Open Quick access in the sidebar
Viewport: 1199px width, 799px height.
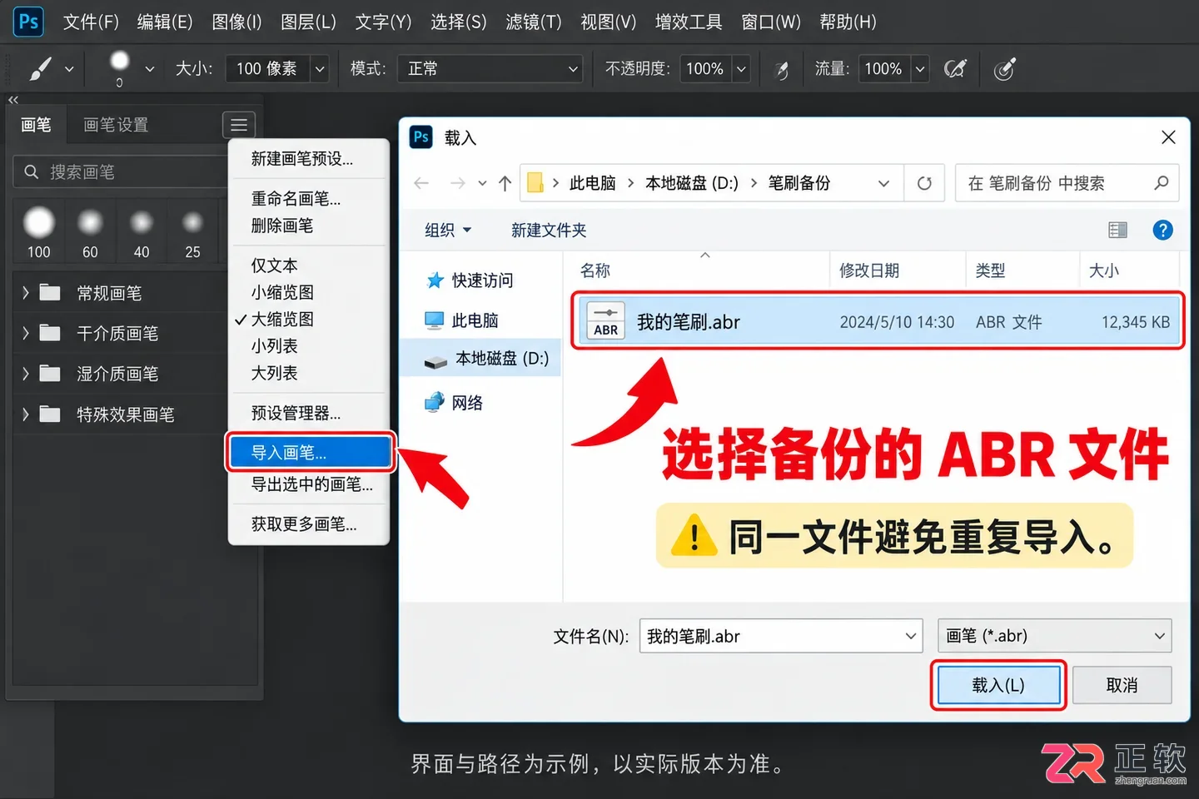(470, 280)
